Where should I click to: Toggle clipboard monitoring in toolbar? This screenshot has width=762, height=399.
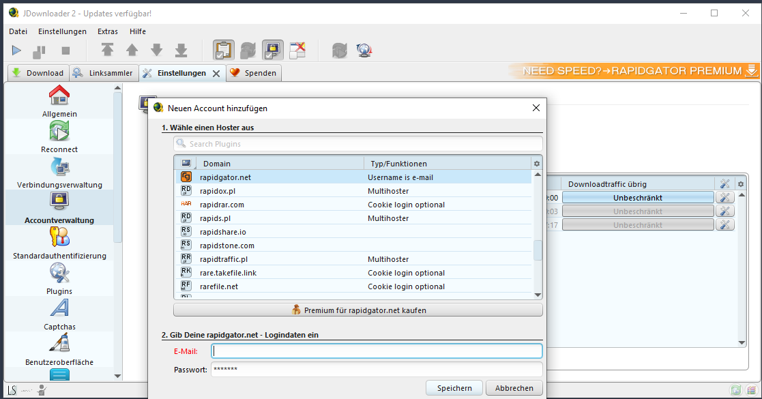coord(224,50)
